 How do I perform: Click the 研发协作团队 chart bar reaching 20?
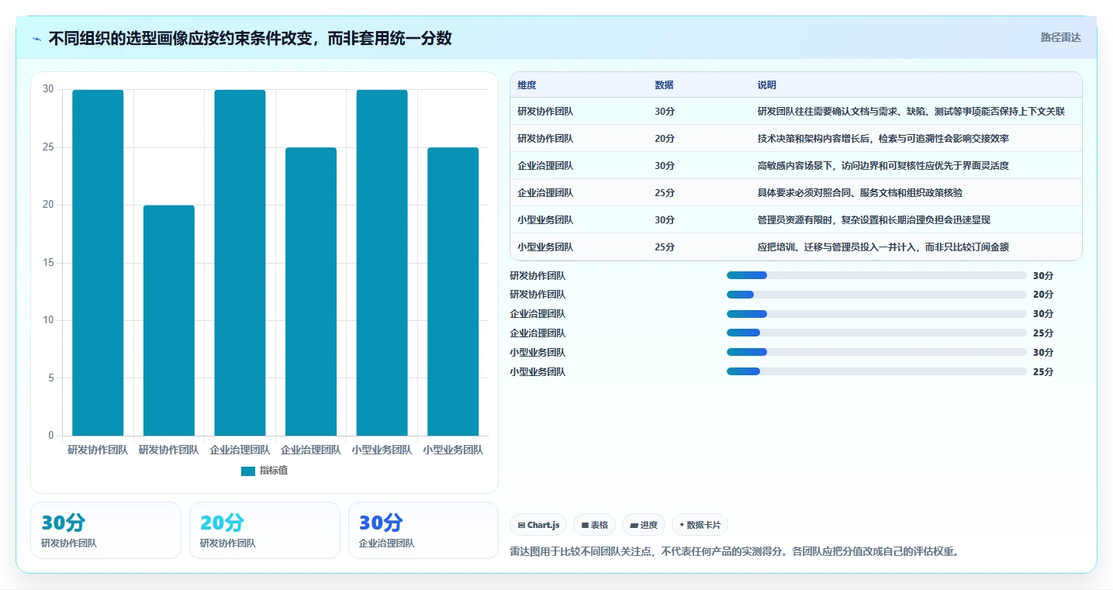(x=169, y=320)
